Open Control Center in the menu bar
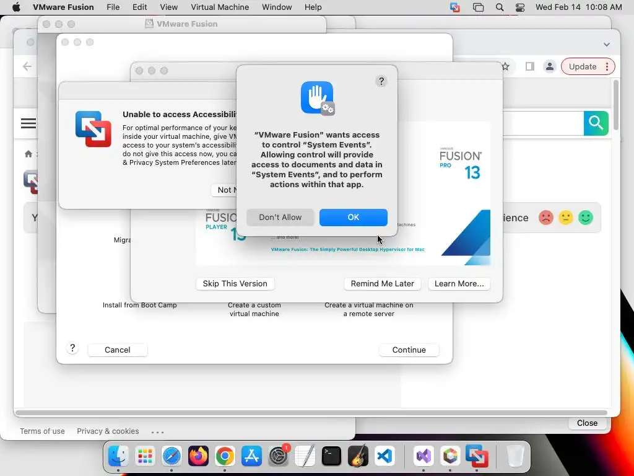 tap(520, 7)
